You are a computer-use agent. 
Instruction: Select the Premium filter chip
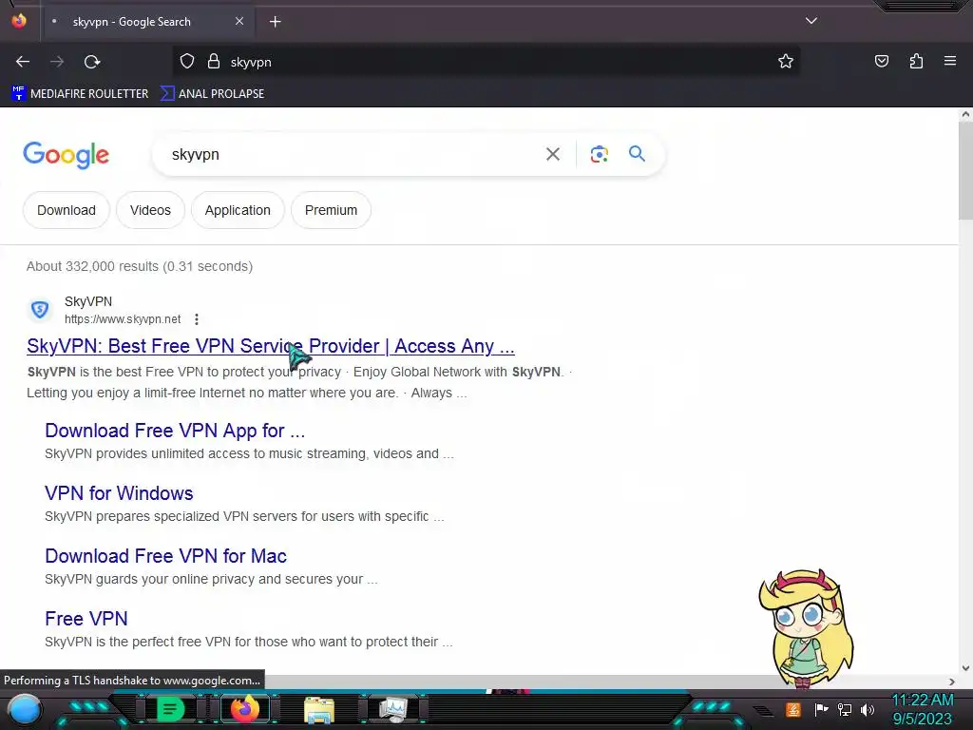[x=331, y=210]
